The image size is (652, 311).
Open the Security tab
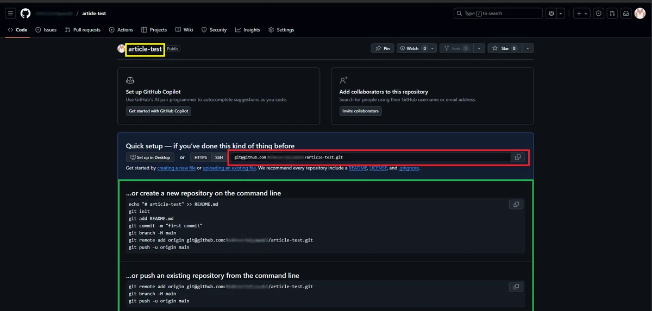[214, 30]
